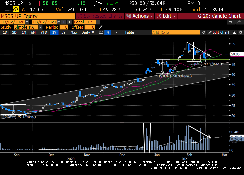Viewport: 244px width, 175px height.
Task: Click the 9x13 bid/ask size
Action: [x=194, y=3]
